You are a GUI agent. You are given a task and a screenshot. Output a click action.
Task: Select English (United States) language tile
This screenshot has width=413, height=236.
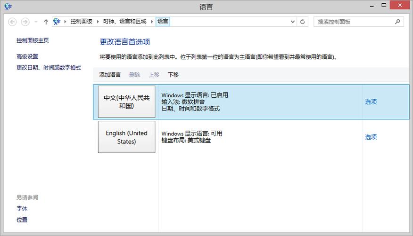click(x=127, y=137)
